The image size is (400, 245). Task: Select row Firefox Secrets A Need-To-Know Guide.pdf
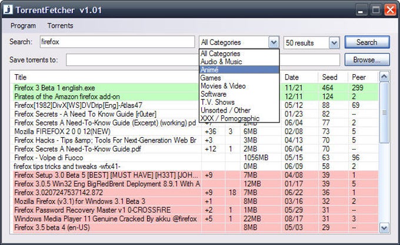195,148
